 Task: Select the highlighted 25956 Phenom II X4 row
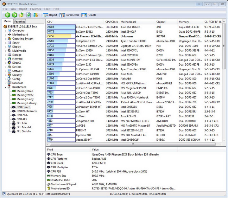tap(134, 36)
